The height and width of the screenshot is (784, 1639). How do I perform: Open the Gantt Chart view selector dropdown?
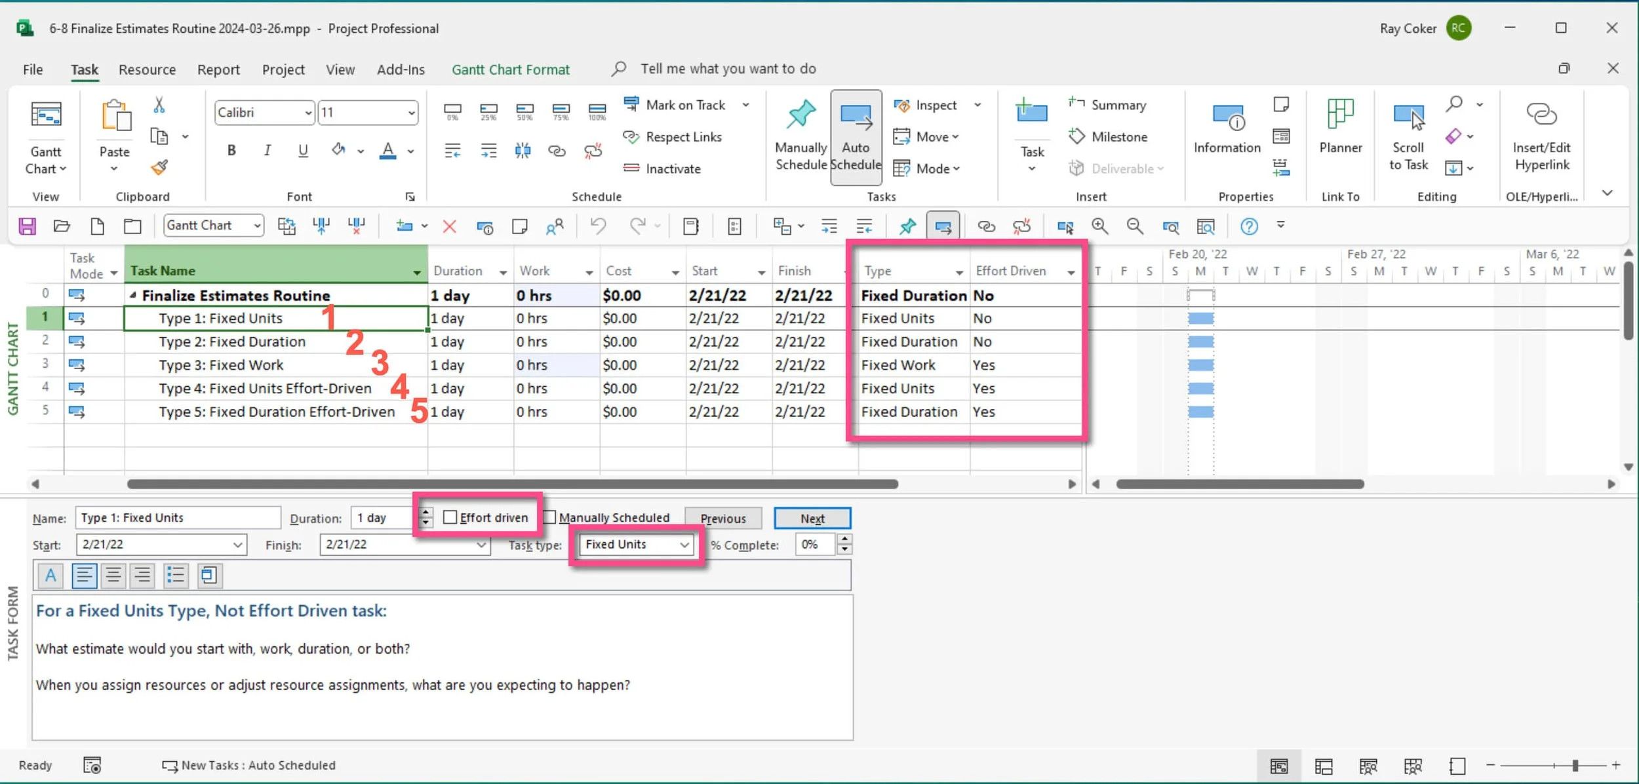click(257, 226)
